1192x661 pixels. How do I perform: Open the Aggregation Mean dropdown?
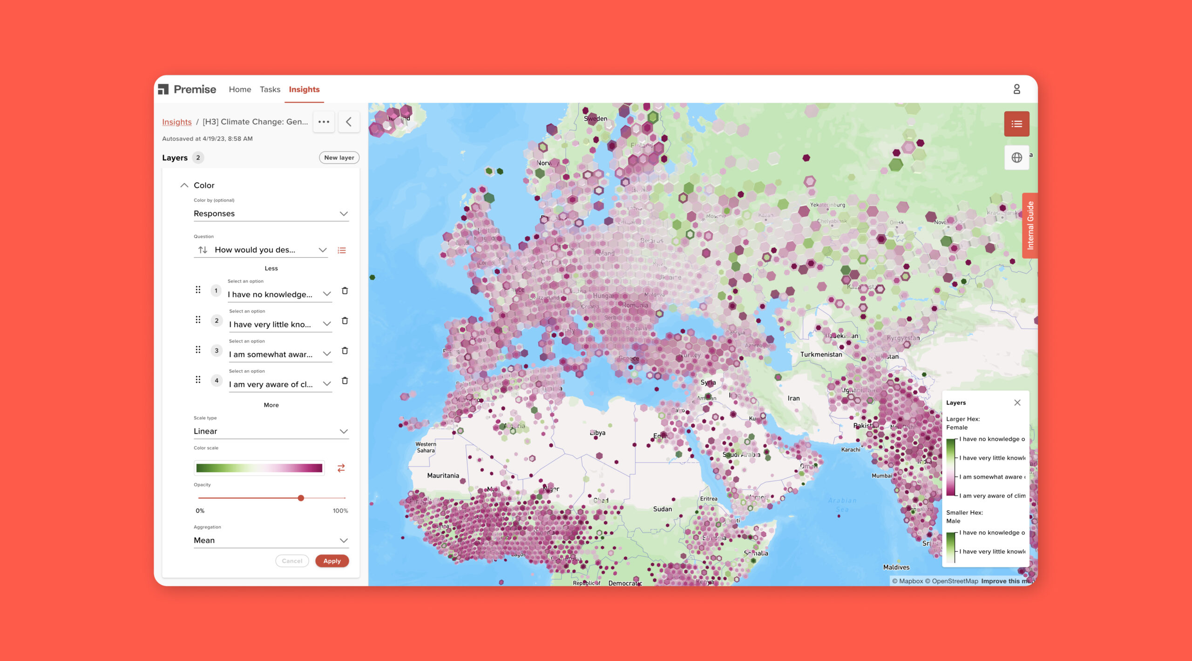(x=271, y=540)
